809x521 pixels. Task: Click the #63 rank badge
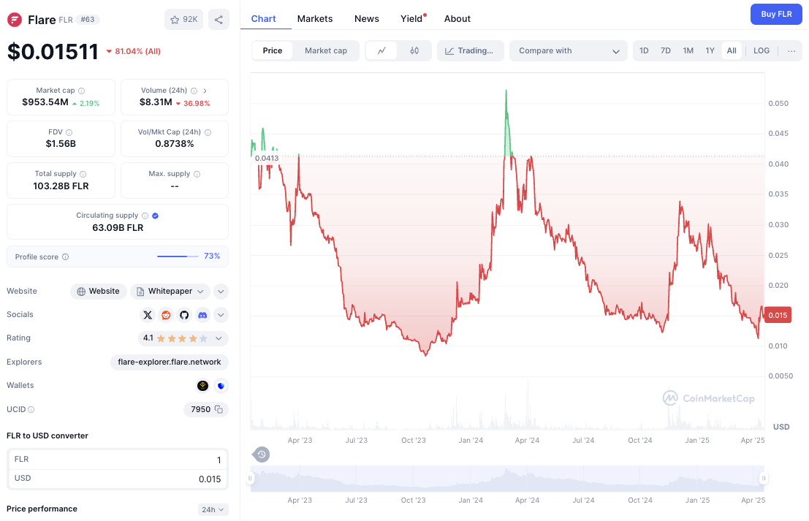tap(88, 20)
